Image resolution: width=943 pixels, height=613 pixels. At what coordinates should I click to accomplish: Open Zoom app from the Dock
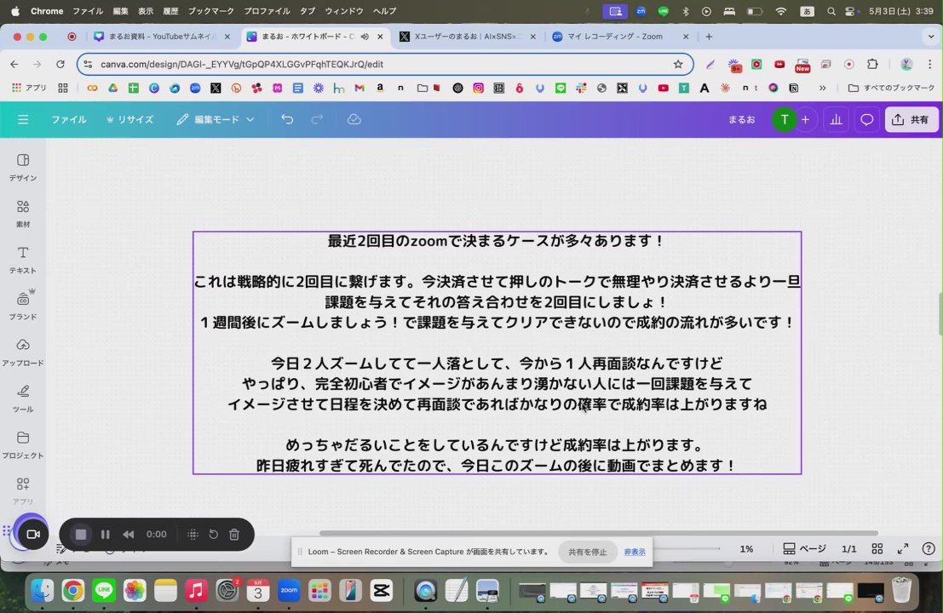tap(289, 591)
